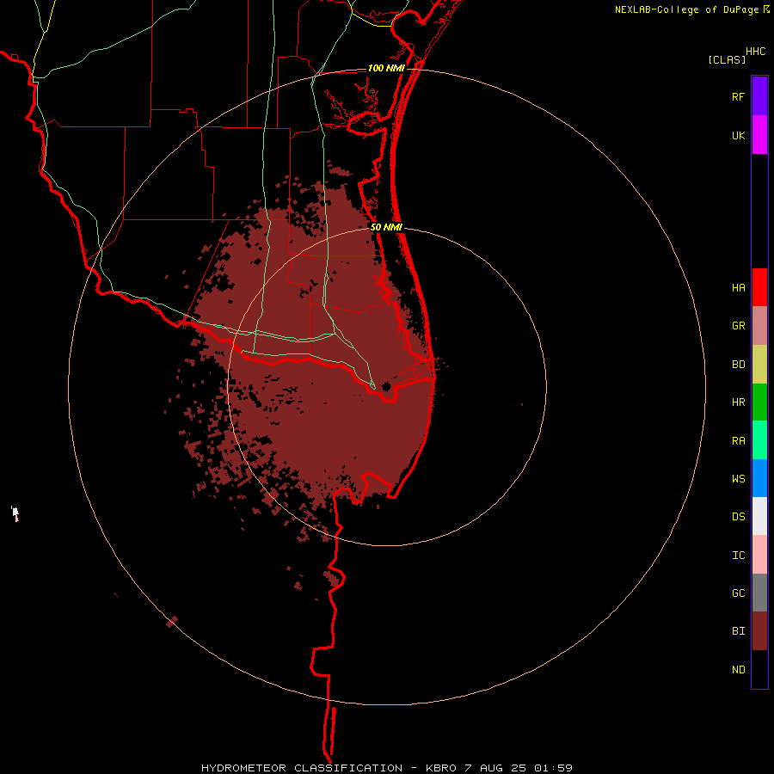Click the black radar site dot at map center
The width and height of the screenshot is (774, 774).
tap(386, 386)
